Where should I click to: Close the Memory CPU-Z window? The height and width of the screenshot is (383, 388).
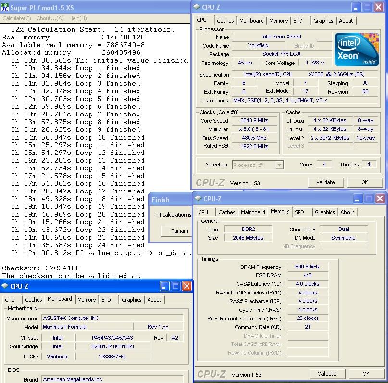tap(380, 199)
